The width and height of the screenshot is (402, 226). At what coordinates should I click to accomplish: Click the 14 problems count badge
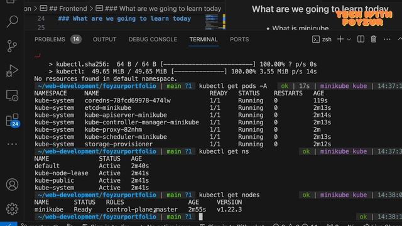[76, 40]
